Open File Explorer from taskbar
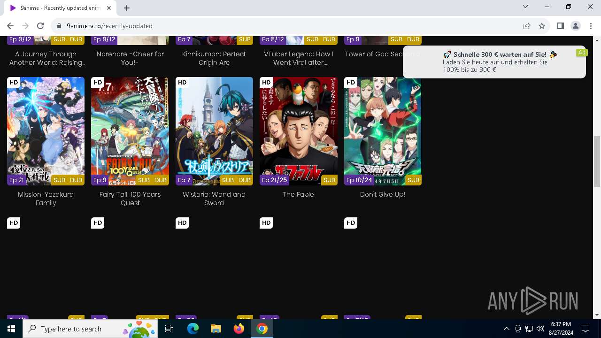This screenshot has height=338, width=601. 216,329
